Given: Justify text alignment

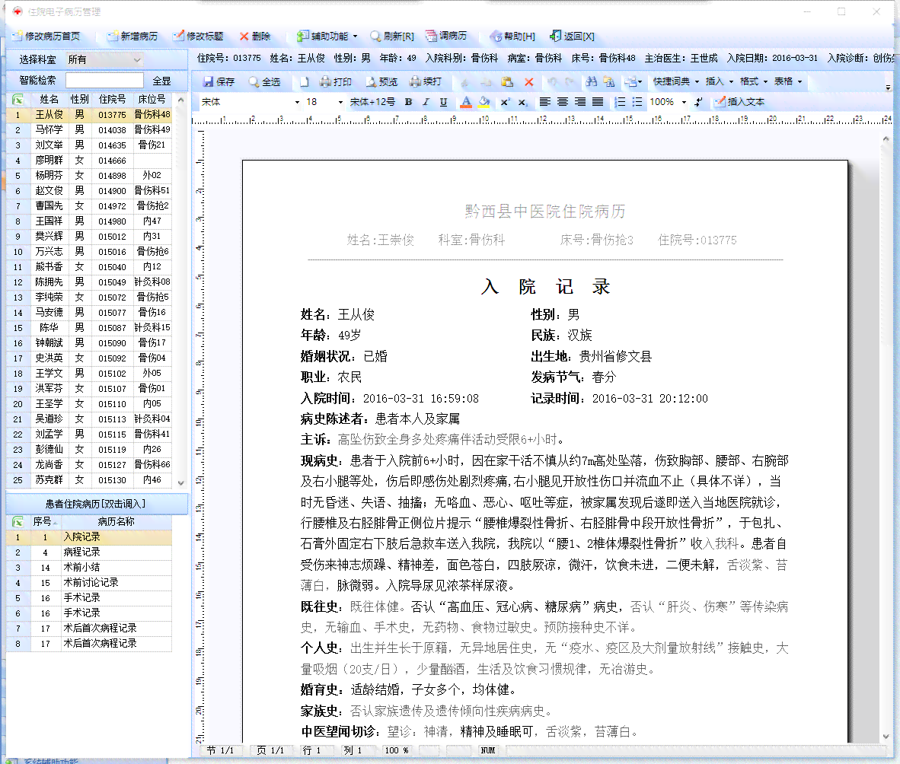Looking at the screenshot, I should coord(598,102).
